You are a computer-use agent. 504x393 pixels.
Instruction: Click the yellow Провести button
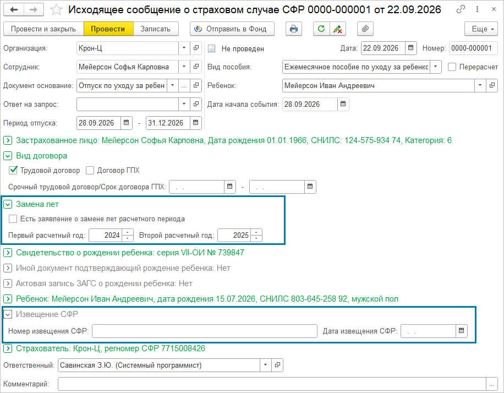108,29
